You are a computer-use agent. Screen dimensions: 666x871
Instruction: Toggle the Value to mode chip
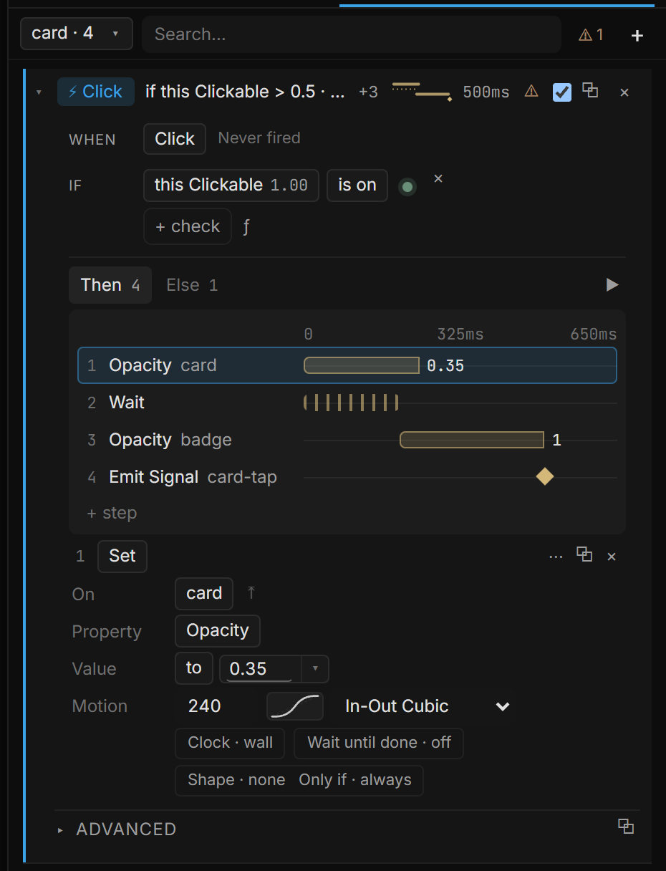tap(194, 668)
